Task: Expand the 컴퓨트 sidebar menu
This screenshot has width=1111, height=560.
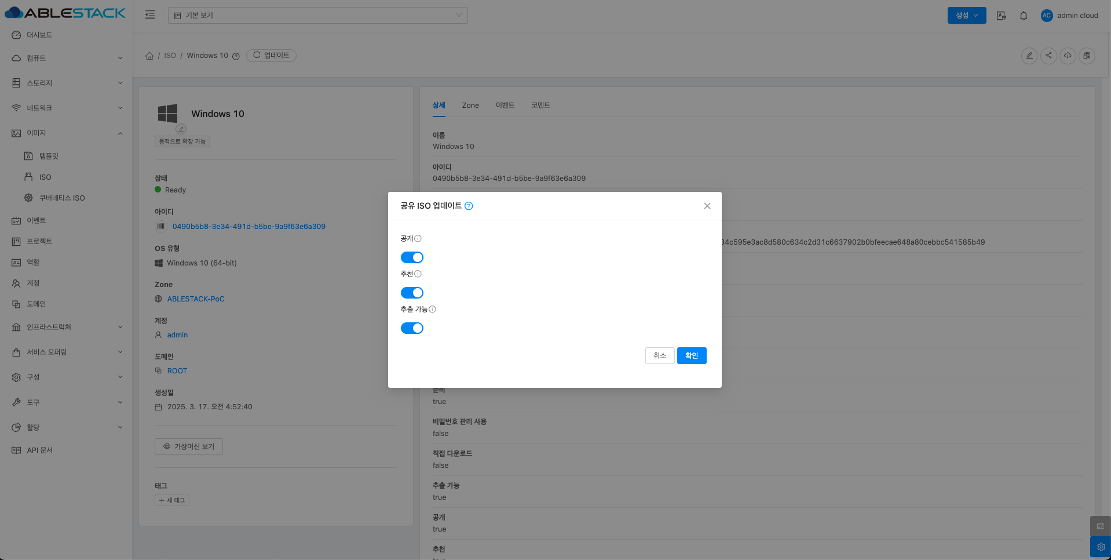Action: [67, 58]
